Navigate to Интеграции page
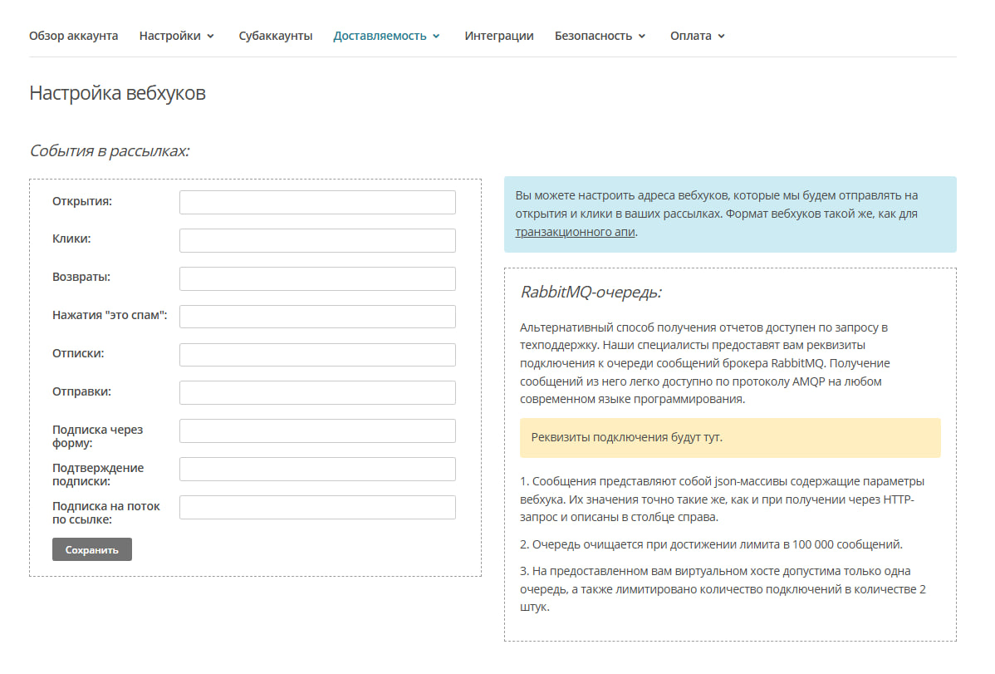Viewport: 995px width, 674px height. [x=498, y=36]
